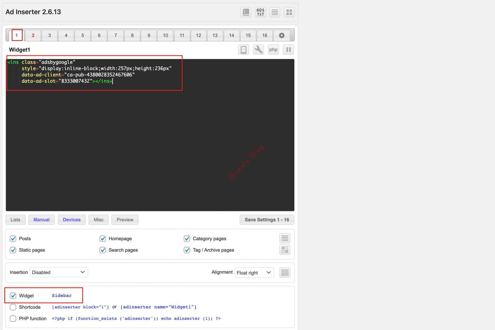Switch to block tab 12
495x330 pixels.
coord(198,35)
